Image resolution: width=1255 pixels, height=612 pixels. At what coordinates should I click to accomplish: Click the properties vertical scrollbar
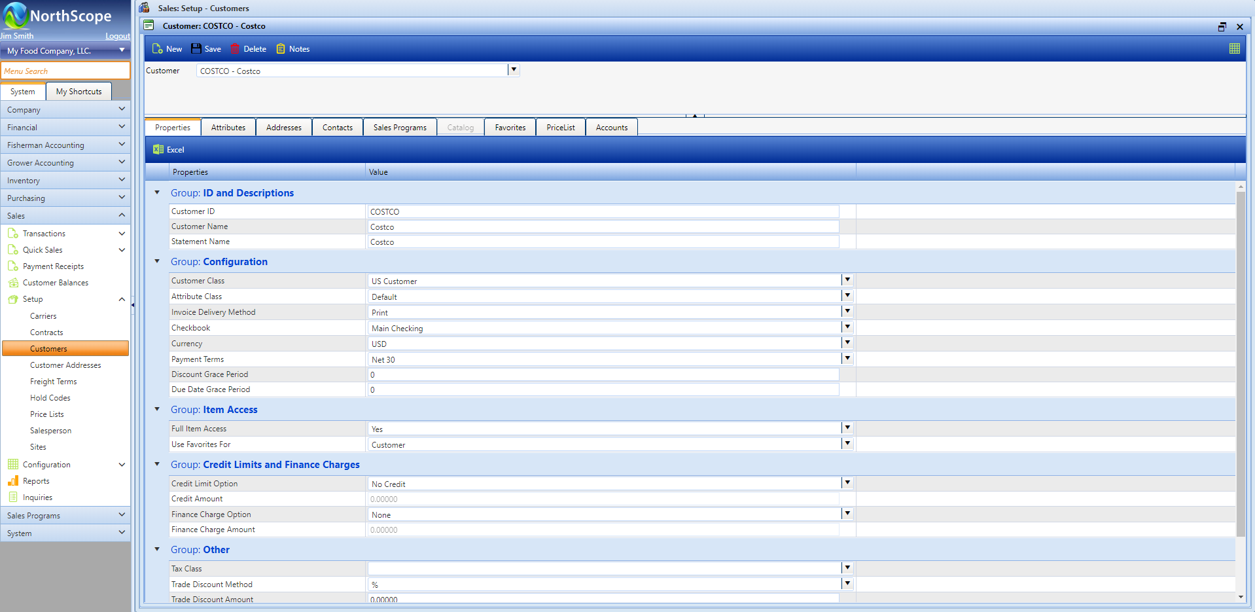1240,360
